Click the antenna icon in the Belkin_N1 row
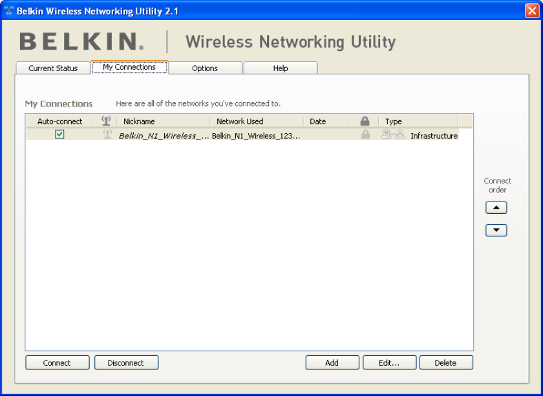The width and height of the screenshot is (543, 396). coord(107,134)
